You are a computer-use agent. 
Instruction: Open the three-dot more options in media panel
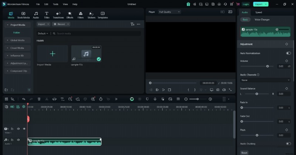pos(138,24)
